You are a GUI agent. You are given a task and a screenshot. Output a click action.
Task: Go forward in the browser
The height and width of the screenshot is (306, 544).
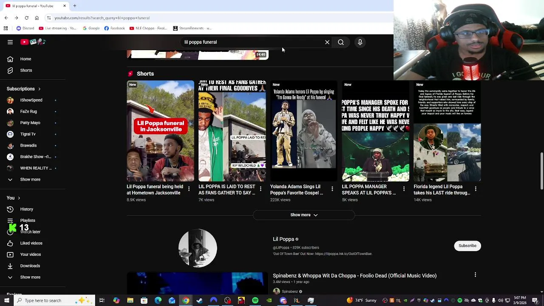(x=16, y=18)
